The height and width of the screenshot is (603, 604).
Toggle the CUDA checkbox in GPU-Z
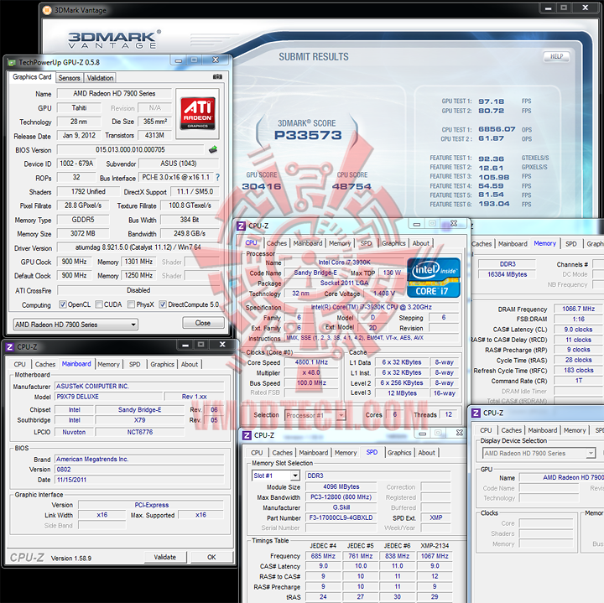click(x=99, y=304)
